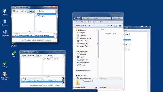Expand the view options arrow in Explorer toolbar
The image size is (163, 92).
click(111, 26)
